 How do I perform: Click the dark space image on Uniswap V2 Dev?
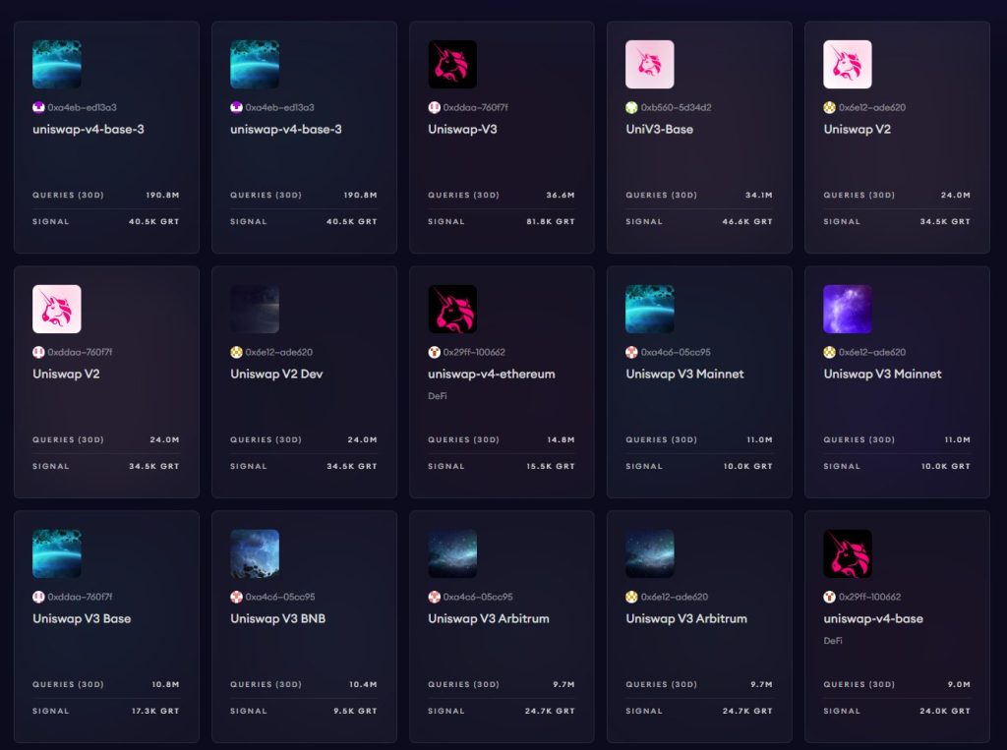point(255,310)
